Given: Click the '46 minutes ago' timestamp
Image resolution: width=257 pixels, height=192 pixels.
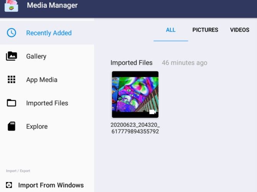Looking at the screenshot, I should coord(185,63).
